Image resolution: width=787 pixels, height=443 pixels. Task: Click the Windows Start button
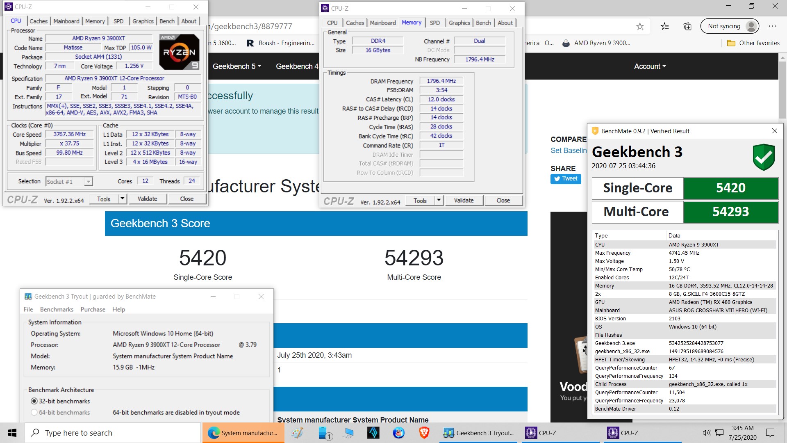(12, 433)
